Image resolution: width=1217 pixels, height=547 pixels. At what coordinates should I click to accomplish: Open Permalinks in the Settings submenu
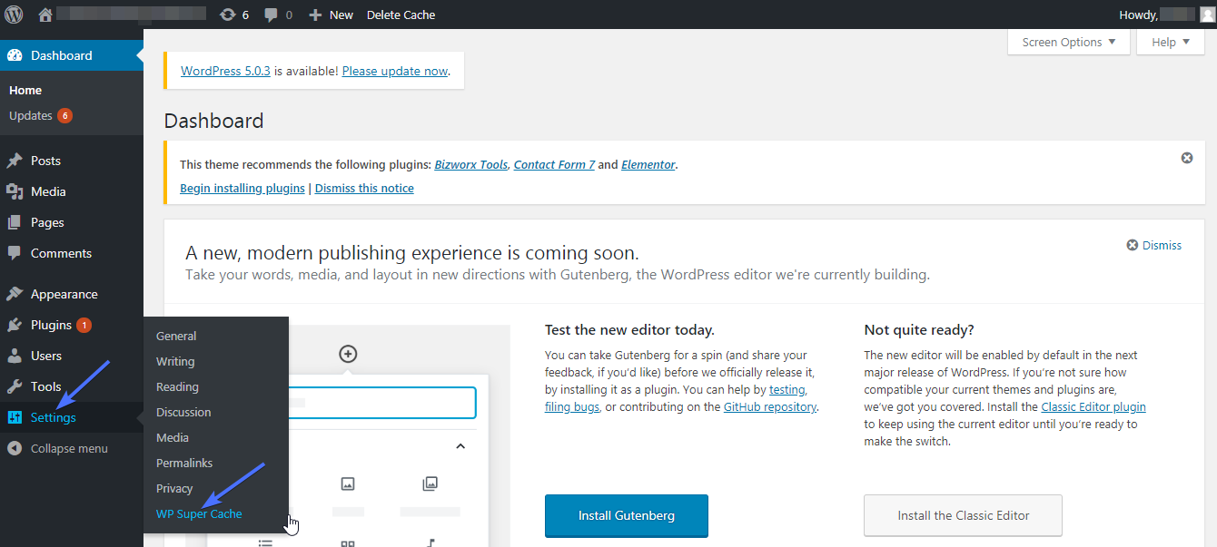184,463
